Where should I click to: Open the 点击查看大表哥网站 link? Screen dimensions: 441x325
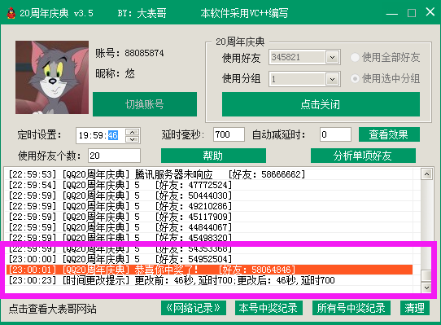click(x=53, y=309)
